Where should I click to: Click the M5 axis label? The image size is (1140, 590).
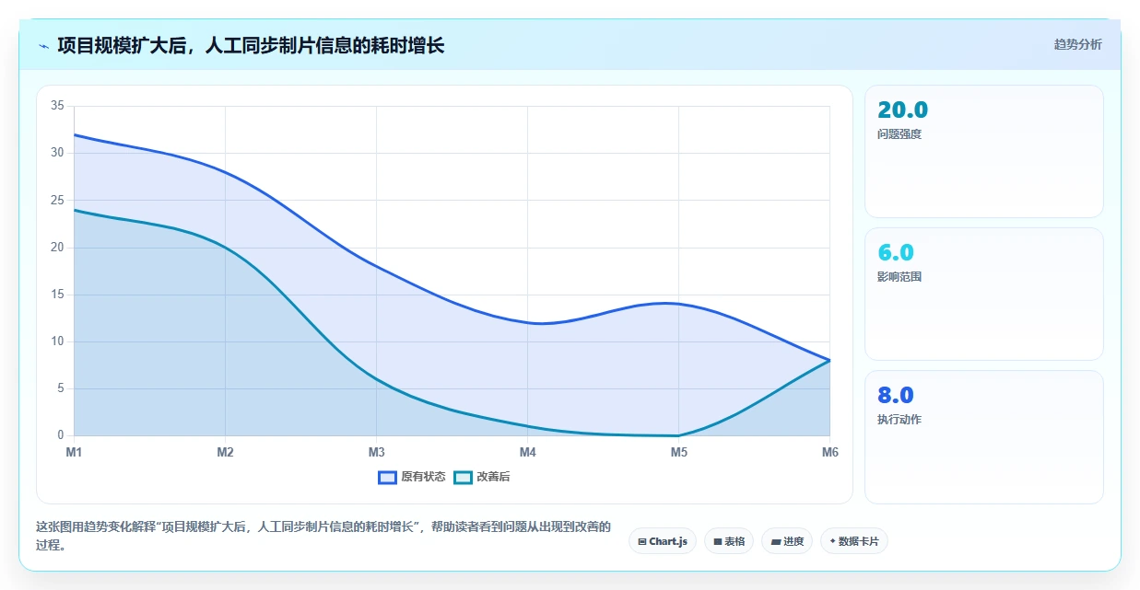[678, 452]
